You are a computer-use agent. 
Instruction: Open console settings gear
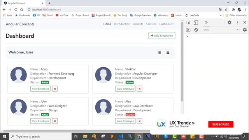coord(245,30)
